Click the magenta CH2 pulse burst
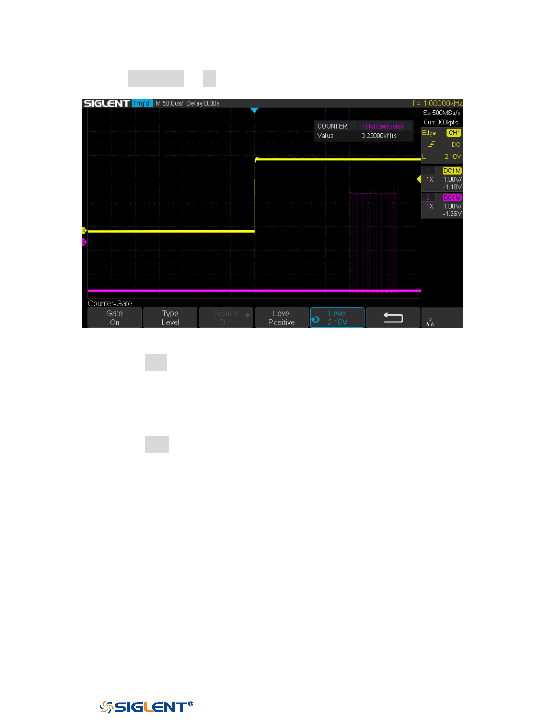Image resolution: width=560 pixels, height=725 pixels. point(373,242)
